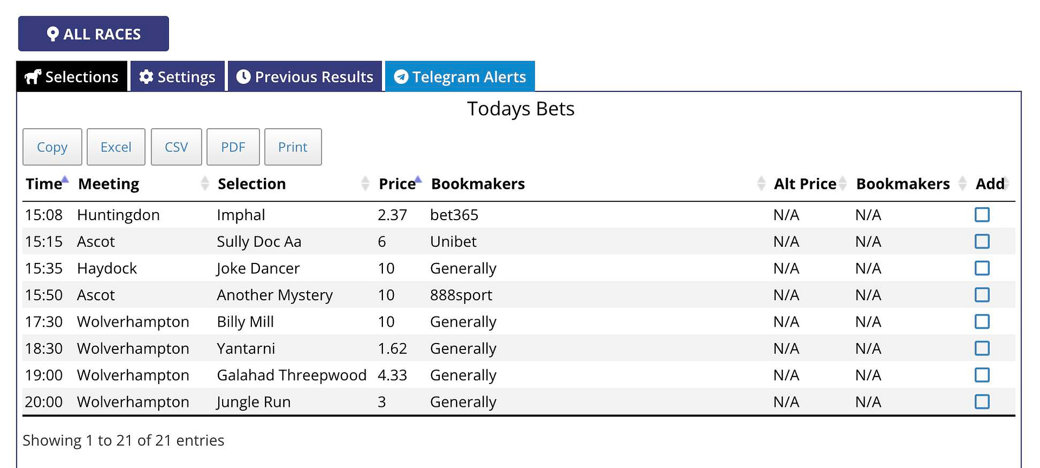The height and width of the screenshot is (468, 1040).
Task: Tick the Add checkbox for Joke Dancer
Action: pos(982,268)
